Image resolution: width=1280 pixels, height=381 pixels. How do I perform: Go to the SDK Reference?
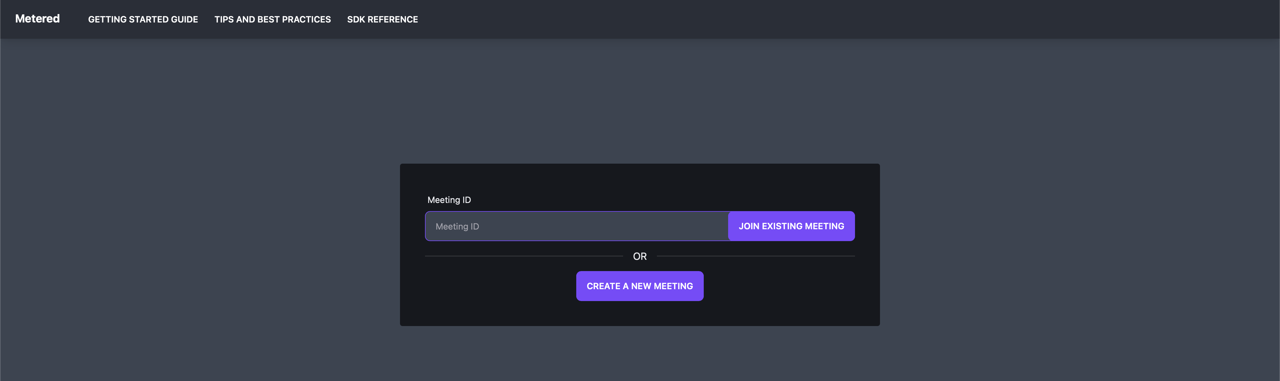pos(382,19)
